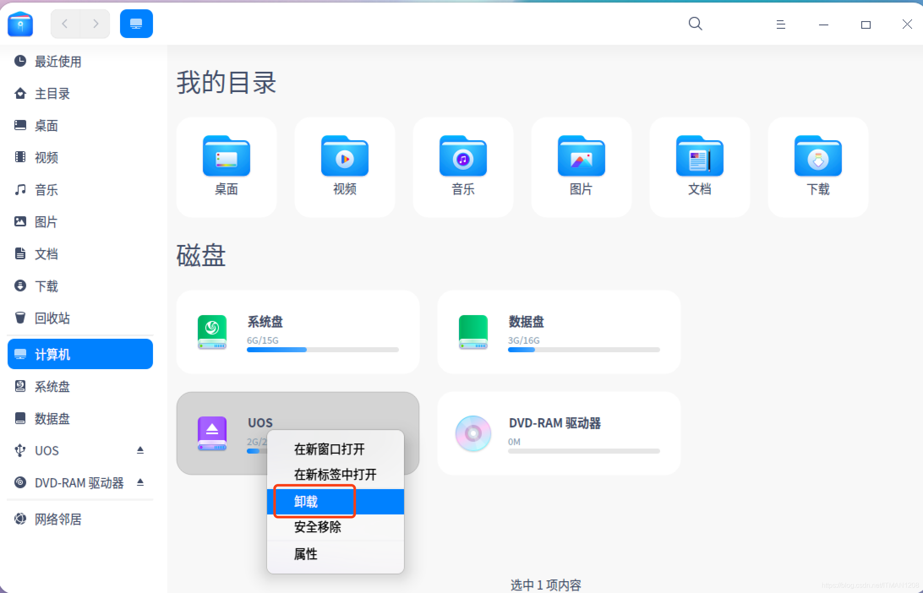Open the hamburger main menu
Image resolution: width=923 pixels, height=593 pixels.
click(x=781, y=24)
